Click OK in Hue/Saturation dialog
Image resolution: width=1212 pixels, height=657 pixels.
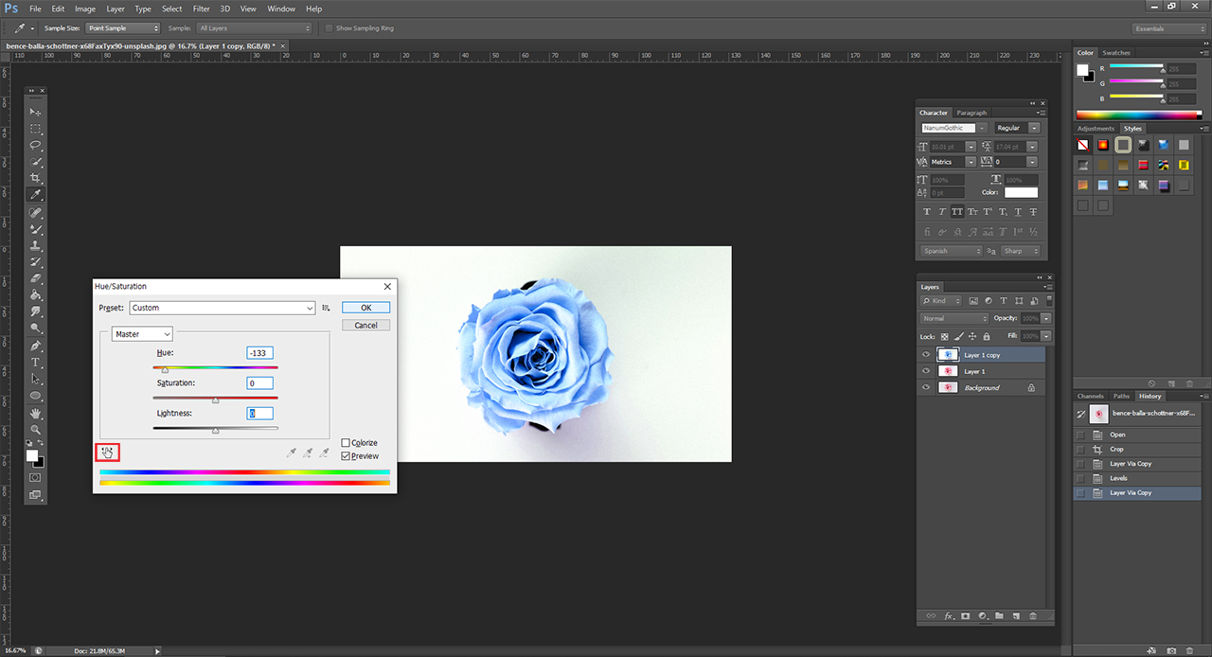click(x=365, y=308)
